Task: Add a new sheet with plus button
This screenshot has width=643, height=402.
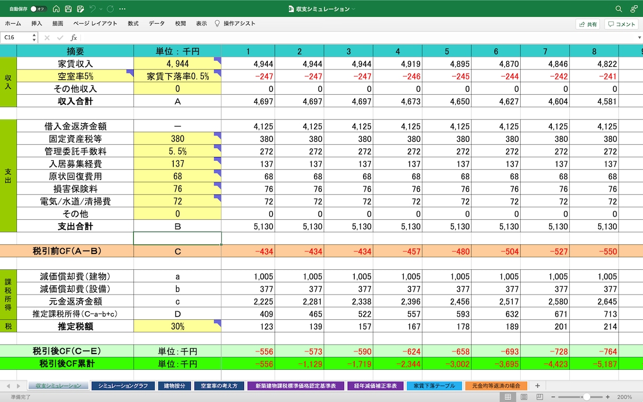Action: point(538,386)
